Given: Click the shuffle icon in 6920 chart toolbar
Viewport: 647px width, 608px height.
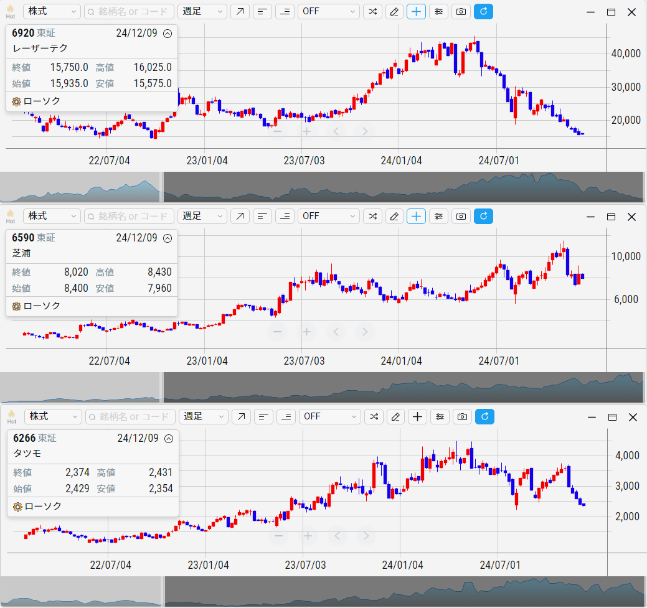Looking at the screenshot, I should pyautogui.click(x=372, y=12).
